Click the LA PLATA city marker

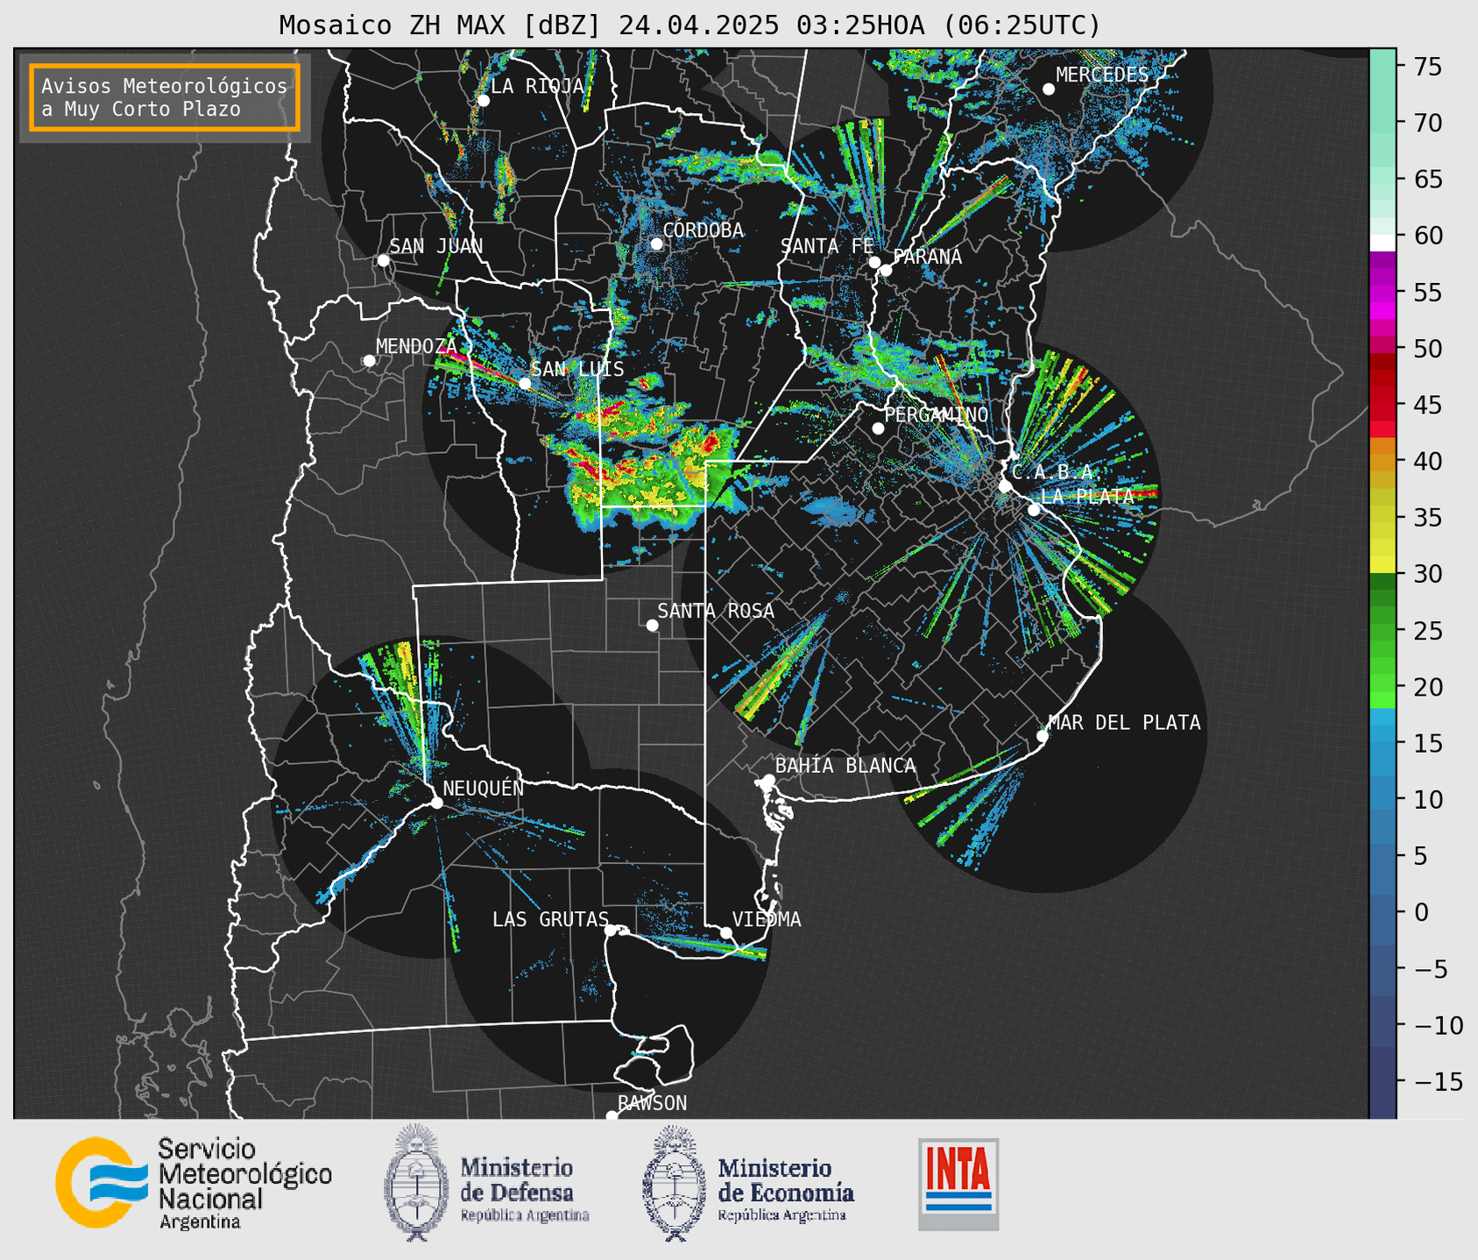pyautogui.click(x=1034, y=510)
